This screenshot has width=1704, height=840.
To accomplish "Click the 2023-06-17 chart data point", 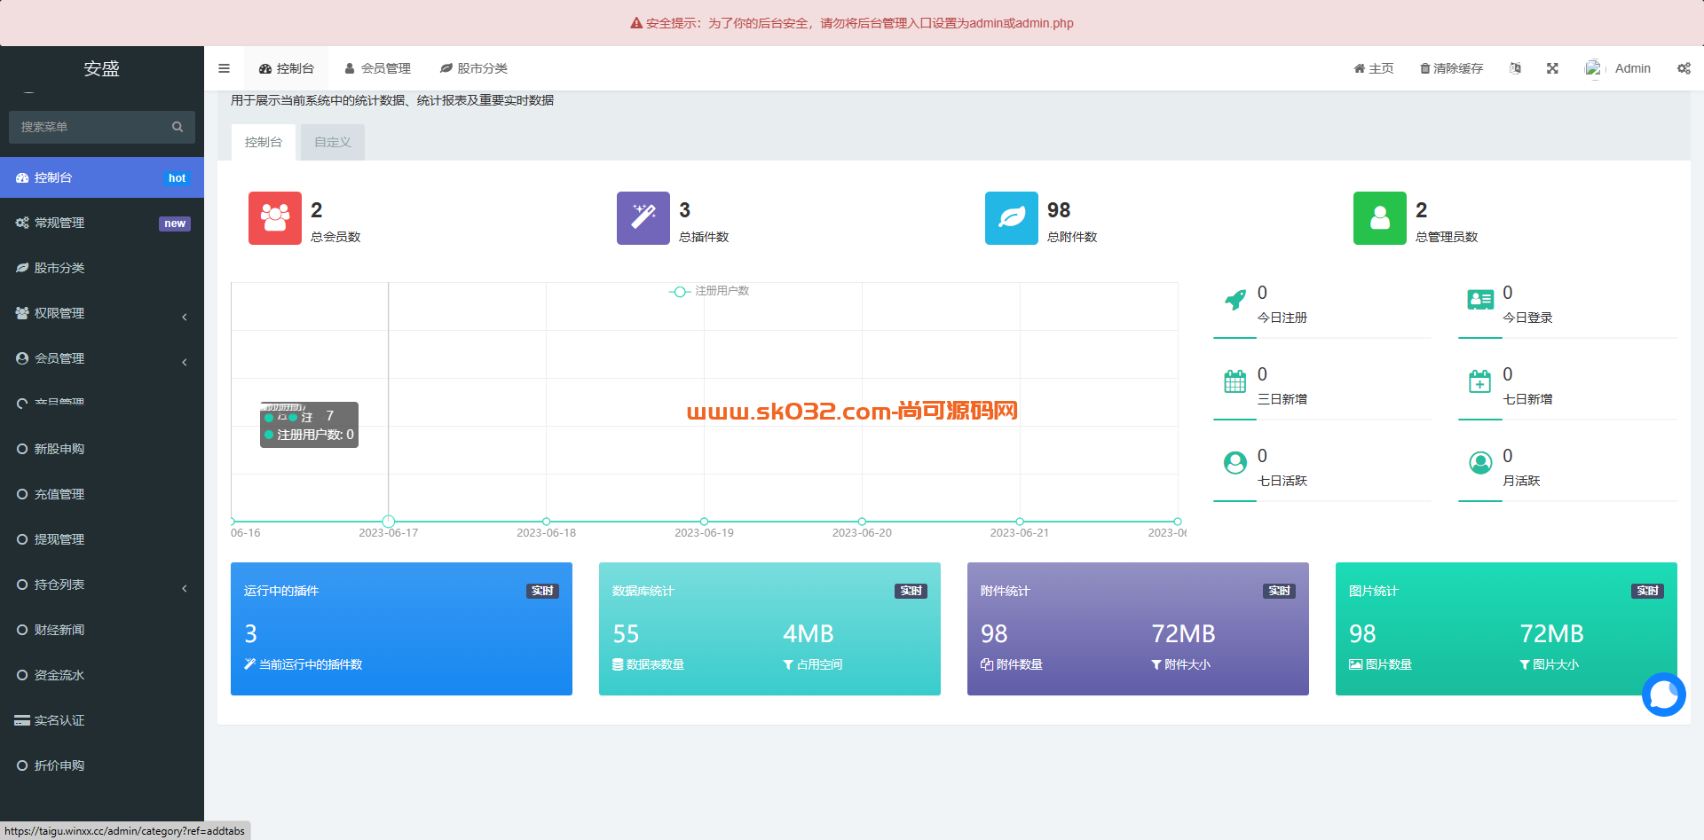I will coord(389,522).
